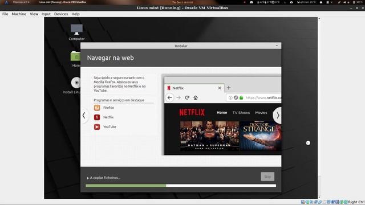Image resolution: width=365 pixels, height=205 pixels.
Task: Go to the previous installer slide
Action: (x=84, y=115)
